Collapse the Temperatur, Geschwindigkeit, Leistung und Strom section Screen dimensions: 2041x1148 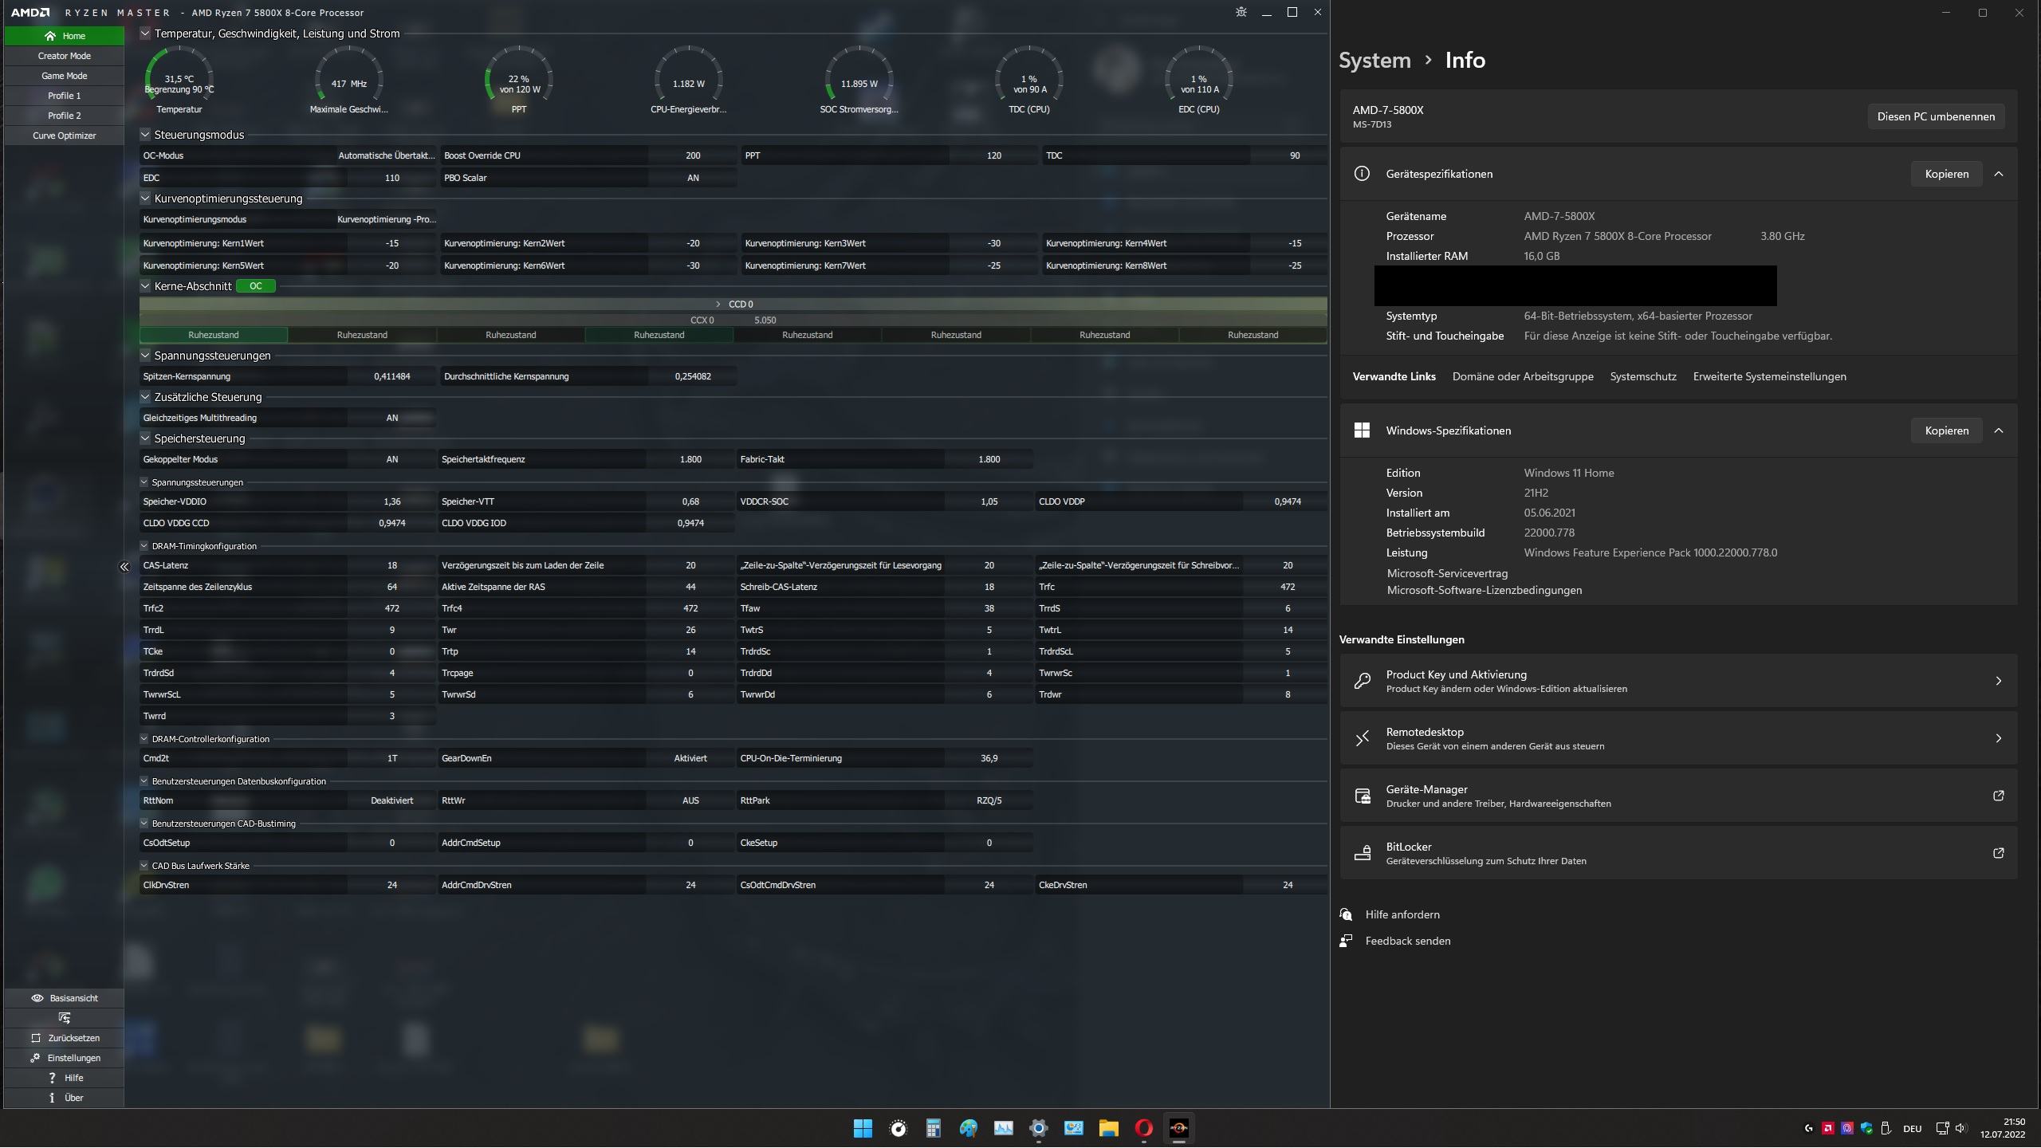coord(145,33)
